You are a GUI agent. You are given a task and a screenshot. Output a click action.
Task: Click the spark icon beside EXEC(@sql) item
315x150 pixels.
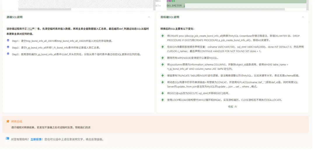pos(163,93)
